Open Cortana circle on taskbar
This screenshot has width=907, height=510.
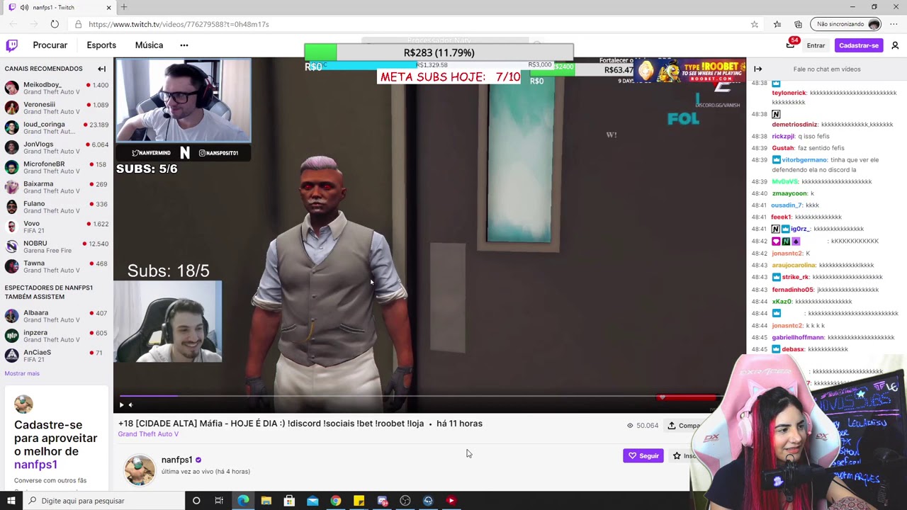point(196,501)
